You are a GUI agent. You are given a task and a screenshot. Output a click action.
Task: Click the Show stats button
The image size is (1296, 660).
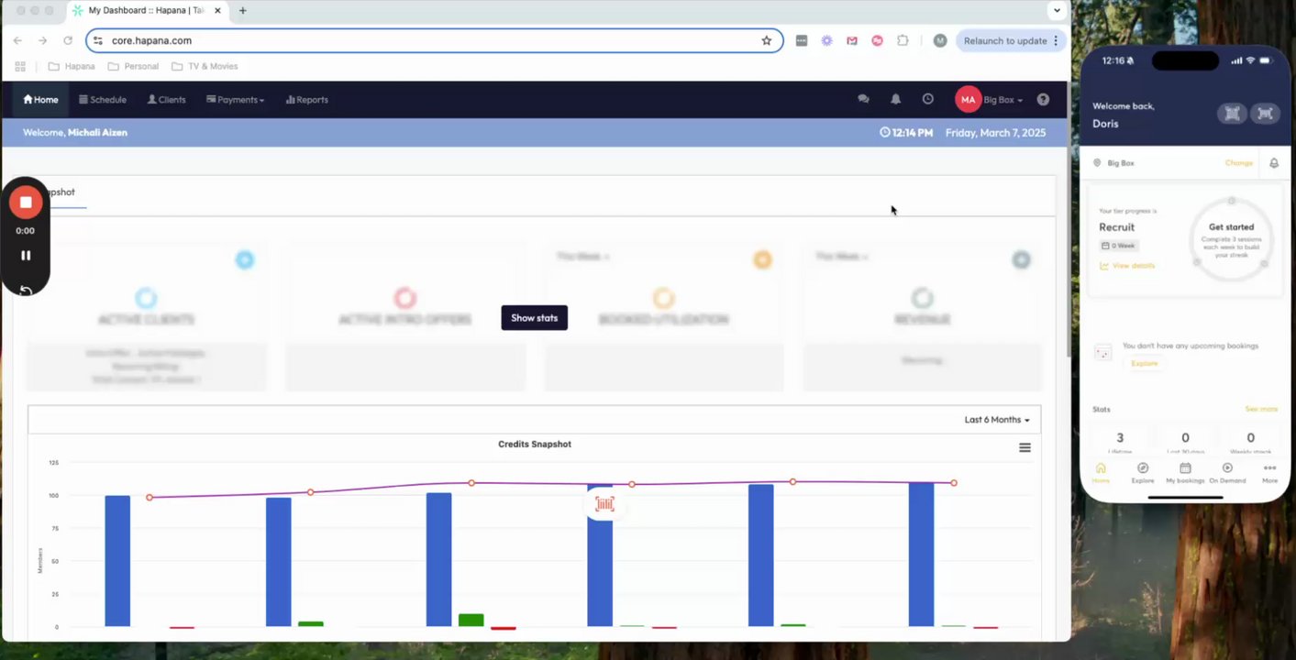pyautogui.click(x=534, y=318)
